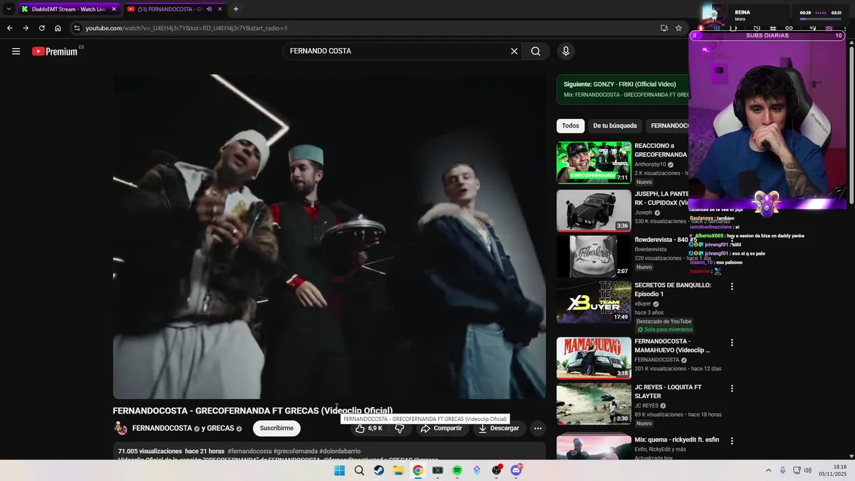Open MAMAHUEVO video thumbnail
The image size is (855, 481).
click(x=594, y=358)
